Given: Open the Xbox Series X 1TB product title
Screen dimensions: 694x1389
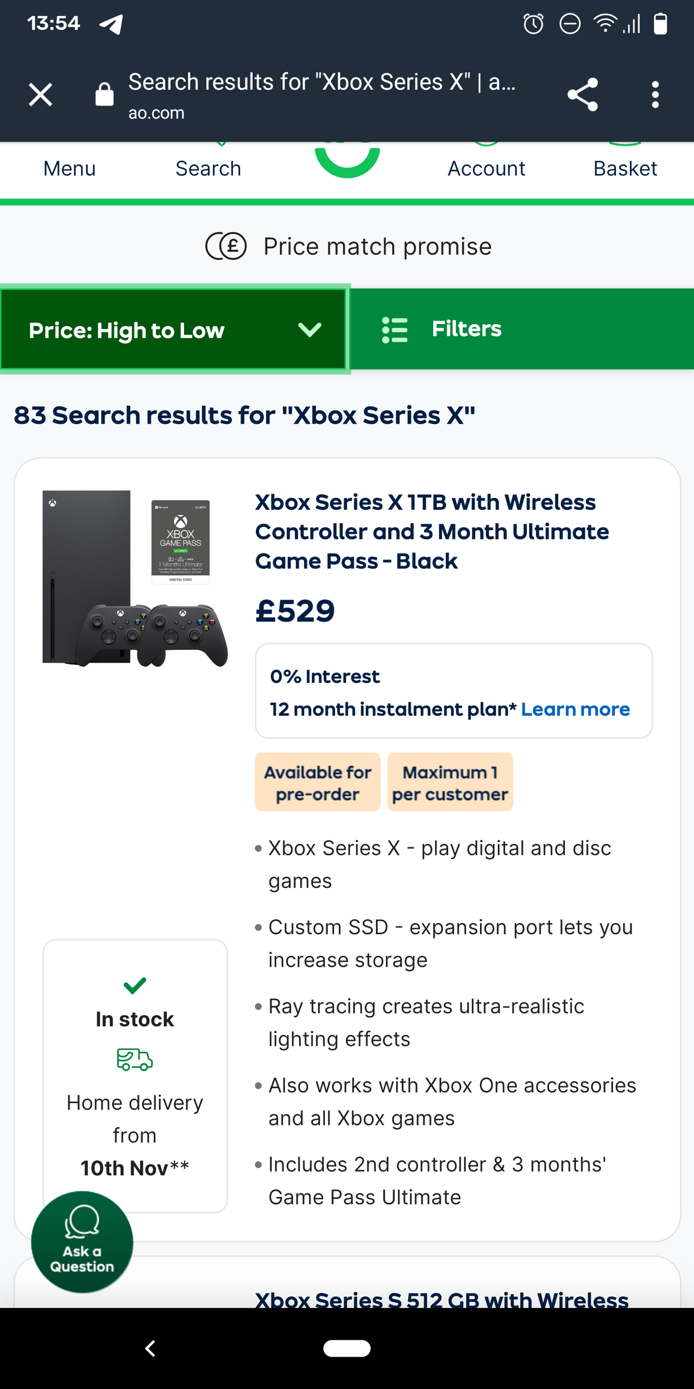Looking at the screenshot, I should (431, 531).
